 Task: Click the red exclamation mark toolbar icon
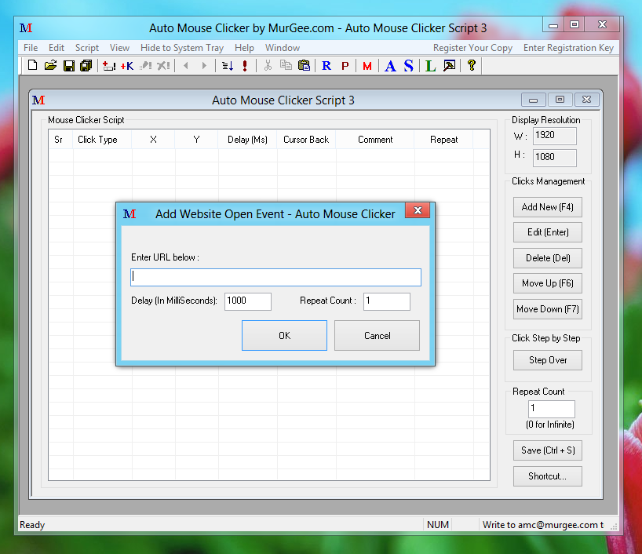click(x=245, y=66)
